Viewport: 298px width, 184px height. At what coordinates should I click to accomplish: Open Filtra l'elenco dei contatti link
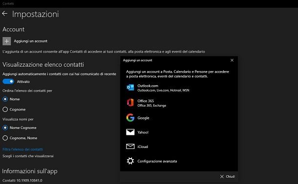pos(22,149)
